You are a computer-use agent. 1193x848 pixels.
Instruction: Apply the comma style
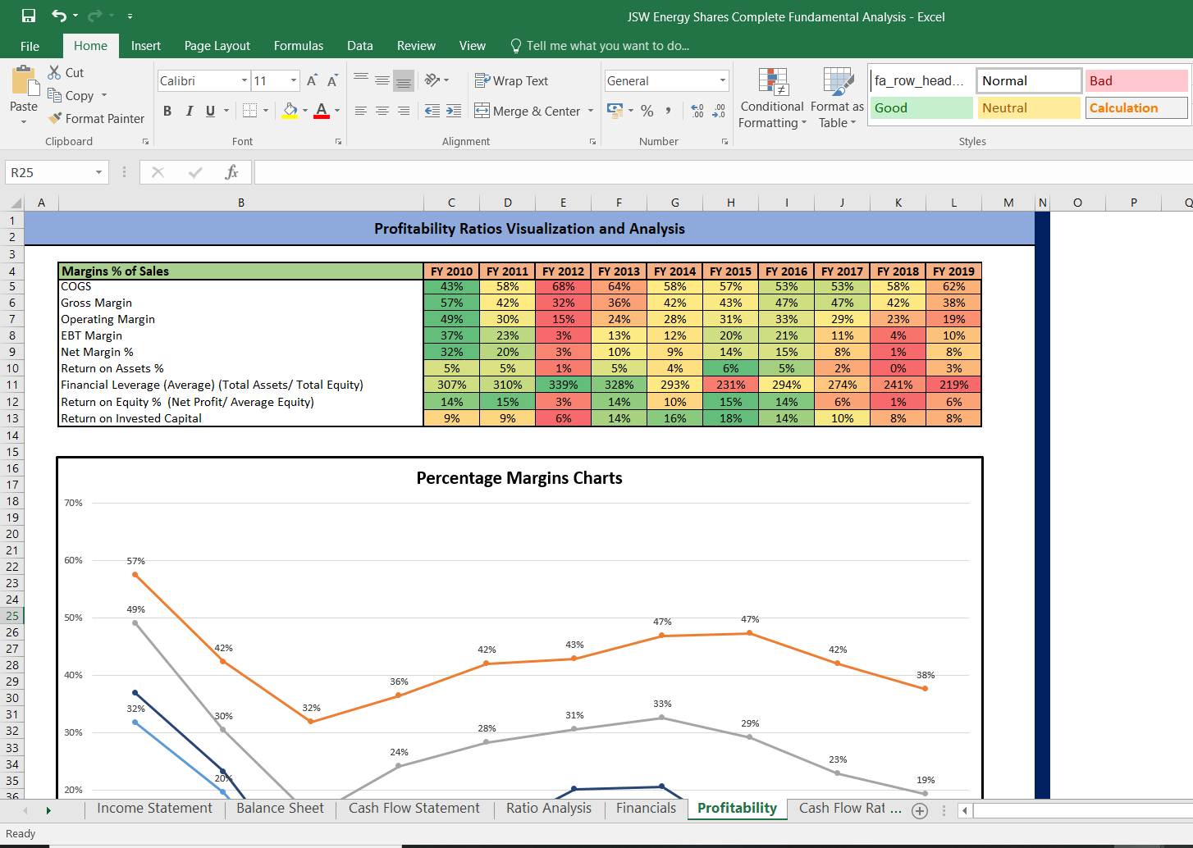(x=669, y=111)
